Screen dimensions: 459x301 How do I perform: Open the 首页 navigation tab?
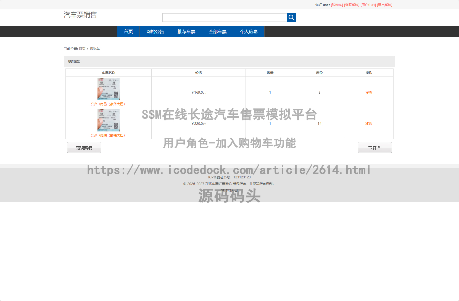point(128,32)
